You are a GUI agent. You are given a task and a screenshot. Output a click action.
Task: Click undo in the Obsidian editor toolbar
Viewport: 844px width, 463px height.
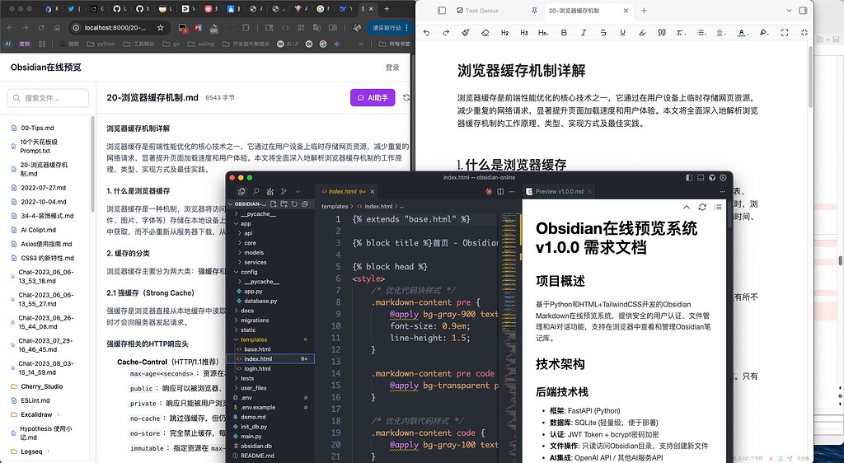pos(427,33)
